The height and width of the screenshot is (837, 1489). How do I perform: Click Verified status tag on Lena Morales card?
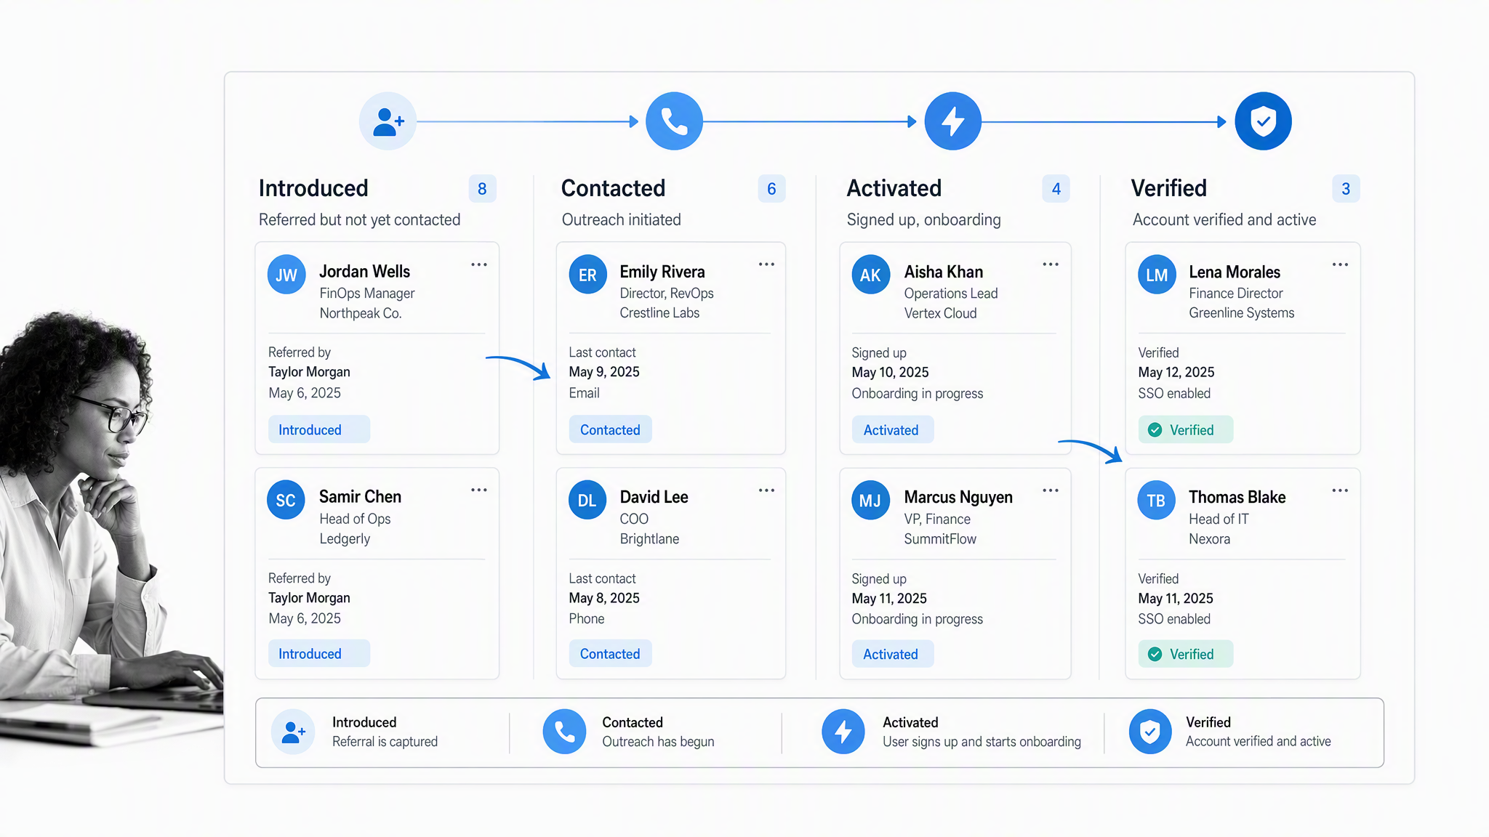[1185, 429]
